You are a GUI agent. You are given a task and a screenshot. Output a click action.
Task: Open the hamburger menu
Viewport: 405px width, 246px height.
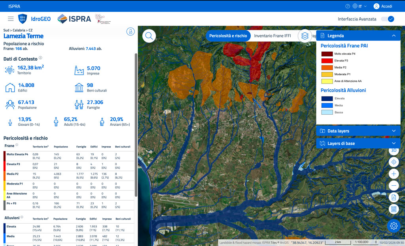tap(11, 19)
